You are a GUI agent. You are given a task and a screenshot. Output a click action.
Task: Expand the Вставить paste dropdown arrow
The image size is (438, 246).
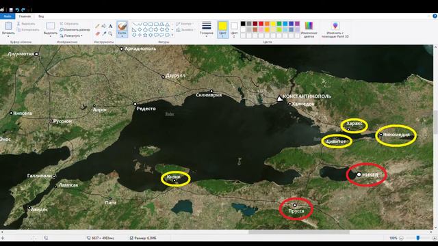[x=8, y=36]
